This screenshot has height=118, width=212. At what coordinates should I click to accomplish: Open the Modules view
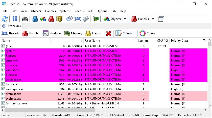(x=52, y=33)
